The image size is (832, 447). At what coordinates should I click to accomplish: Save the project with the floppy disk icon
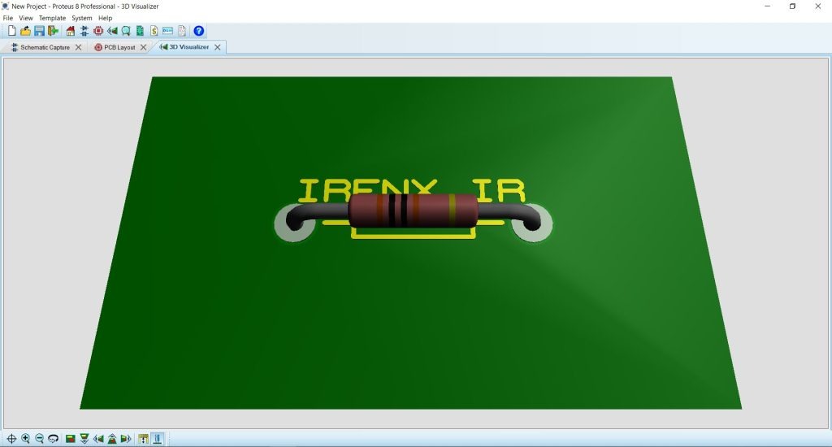tap(39, 31)
